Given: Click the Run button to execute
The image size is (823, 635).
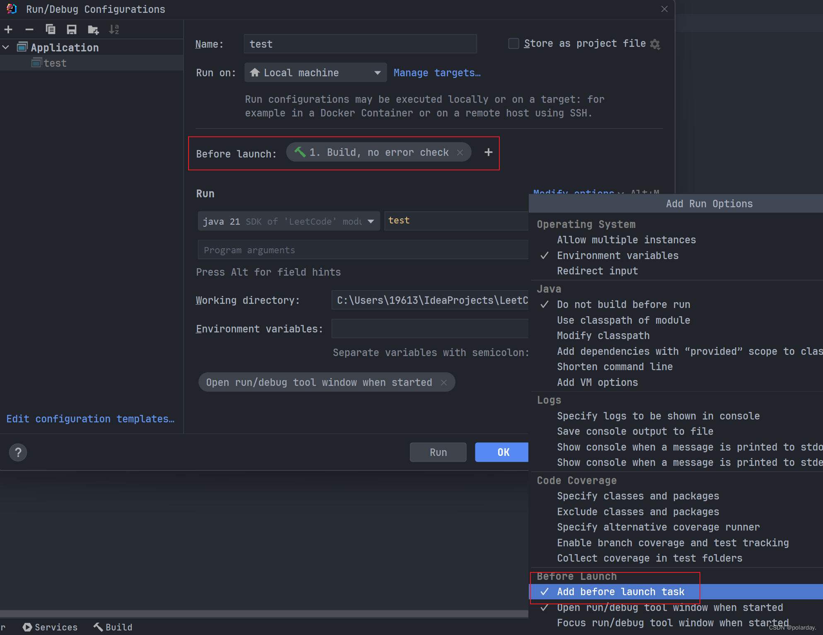Looking at the screenshot, I should click(x=438, y=451).
